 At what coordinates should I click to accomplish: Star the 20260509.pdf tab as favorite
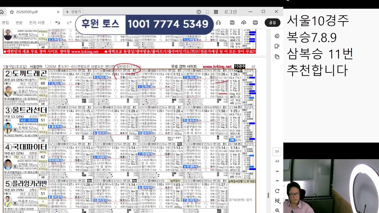point(12,12)
